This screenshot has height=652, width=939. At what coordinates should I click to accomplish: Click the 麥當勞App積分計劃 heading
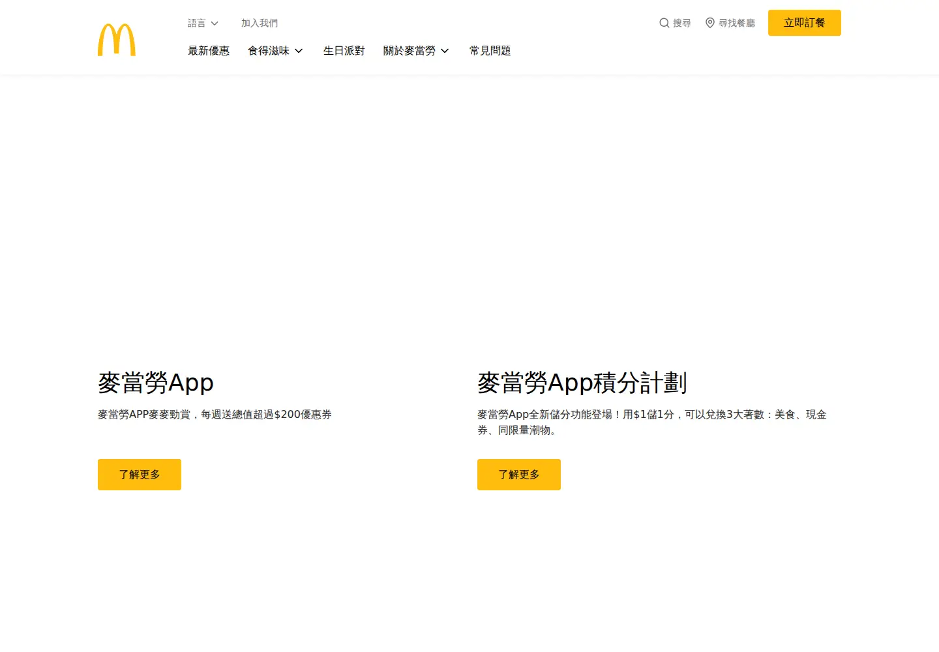[582, 383]
